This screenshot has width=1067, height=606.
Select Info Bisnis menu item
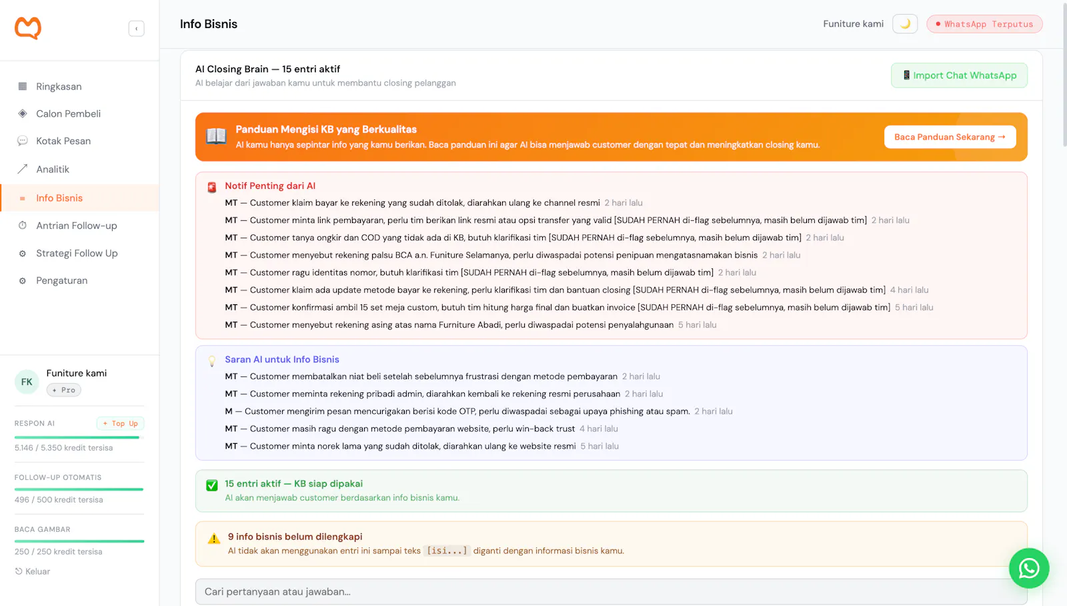pyautogui.click(x=79, y=198)
